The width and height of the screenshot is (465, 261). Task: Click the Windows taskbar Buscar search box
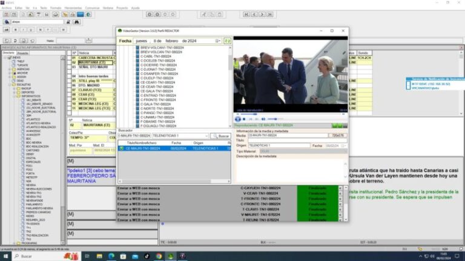pyautogui.click(x=36, y=256)
